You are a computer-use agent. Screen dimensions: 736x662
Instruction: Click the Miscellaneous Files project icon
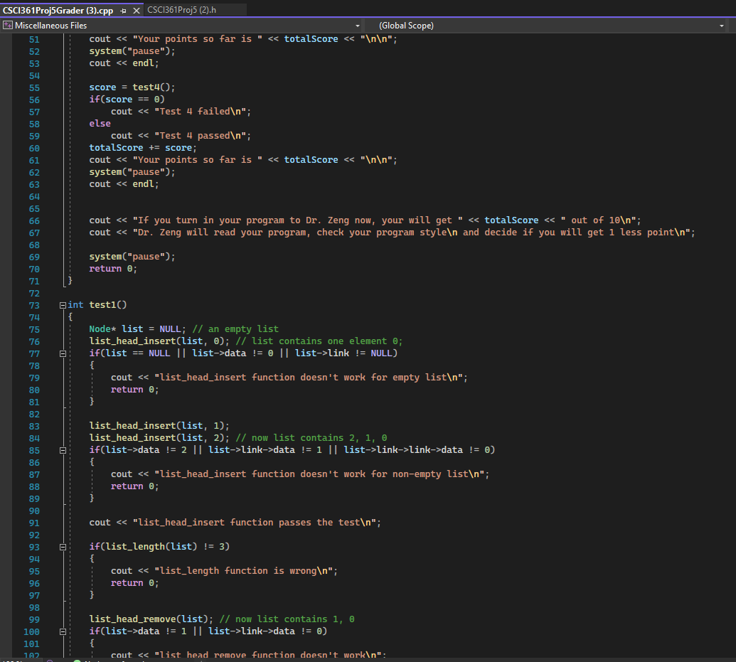pos(8,24)
